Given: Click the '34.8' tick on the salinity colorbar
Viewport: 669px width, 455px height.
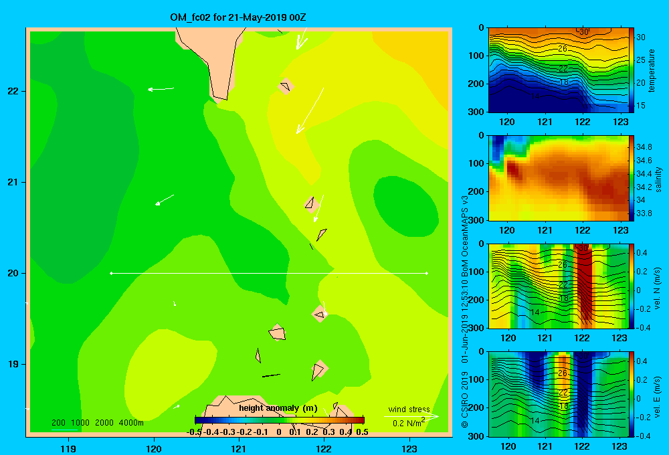Looking at the screenshot, I should point(644,147).
